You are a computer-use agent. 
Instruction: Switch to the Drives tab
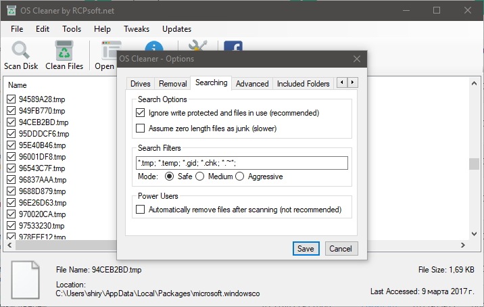pyautogui.click(x=141, y=84)
